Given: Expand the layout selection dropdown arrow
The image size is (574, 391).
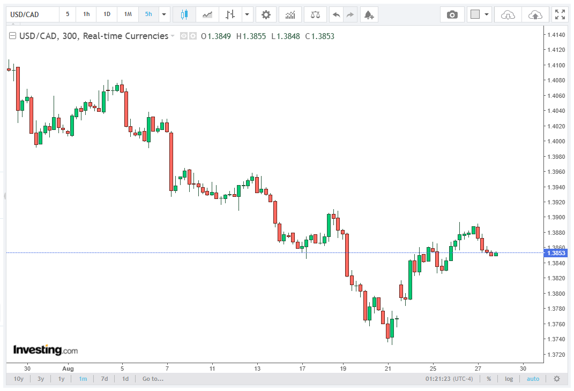Looking at the screenshot, I should point(487,14).
